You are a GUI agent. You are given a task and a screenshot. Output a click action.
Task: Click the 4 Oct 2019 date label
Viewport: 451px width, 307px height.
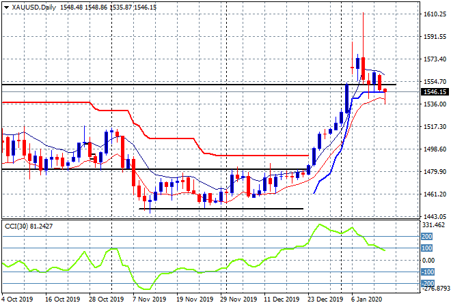coord(18,299)
